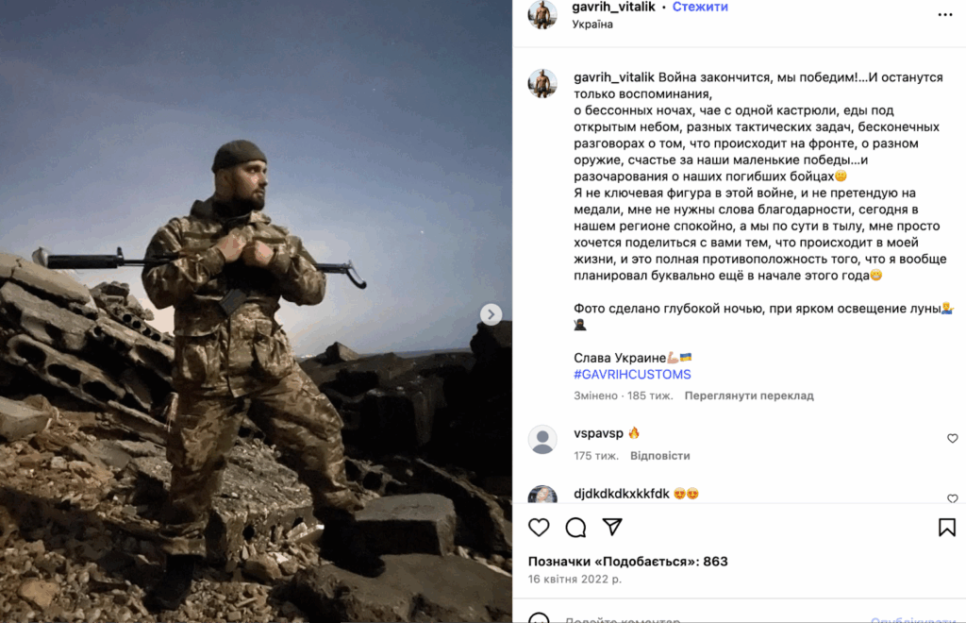966x623 pixels.
Task: Open the three-dots more options menu
Action: [x=945, y=15]
